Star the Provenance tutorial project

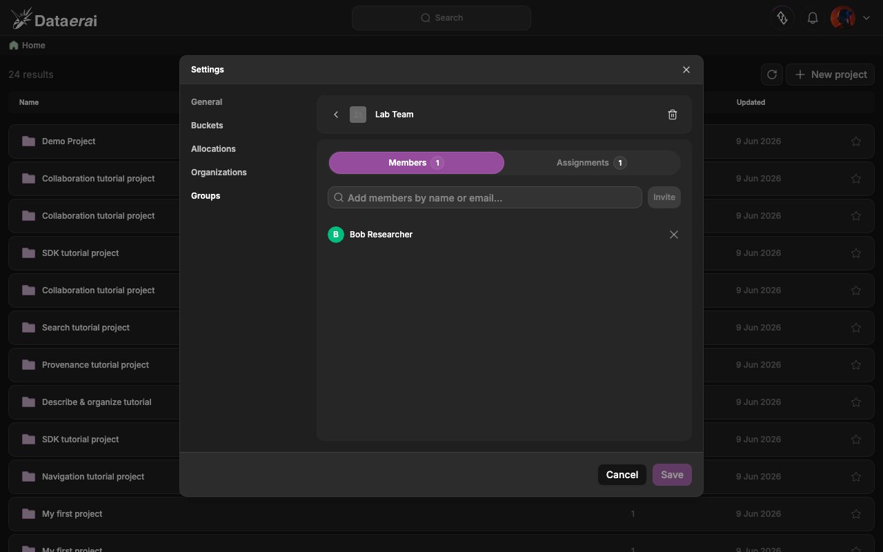(x=856, y=365)
